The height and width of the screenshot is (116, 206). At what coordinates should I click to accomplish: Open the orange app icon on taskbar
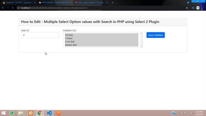pyautogui.click(x=59, y=113)
